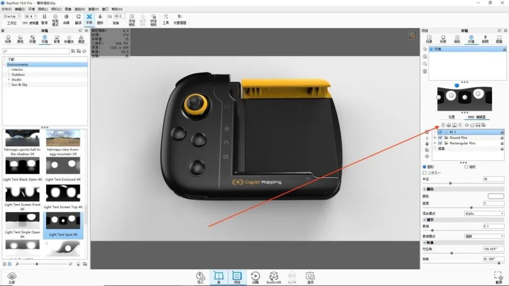The image size is (509, 286).
Task: Click the trash icon in environment panel
Action: coord(425,71)
